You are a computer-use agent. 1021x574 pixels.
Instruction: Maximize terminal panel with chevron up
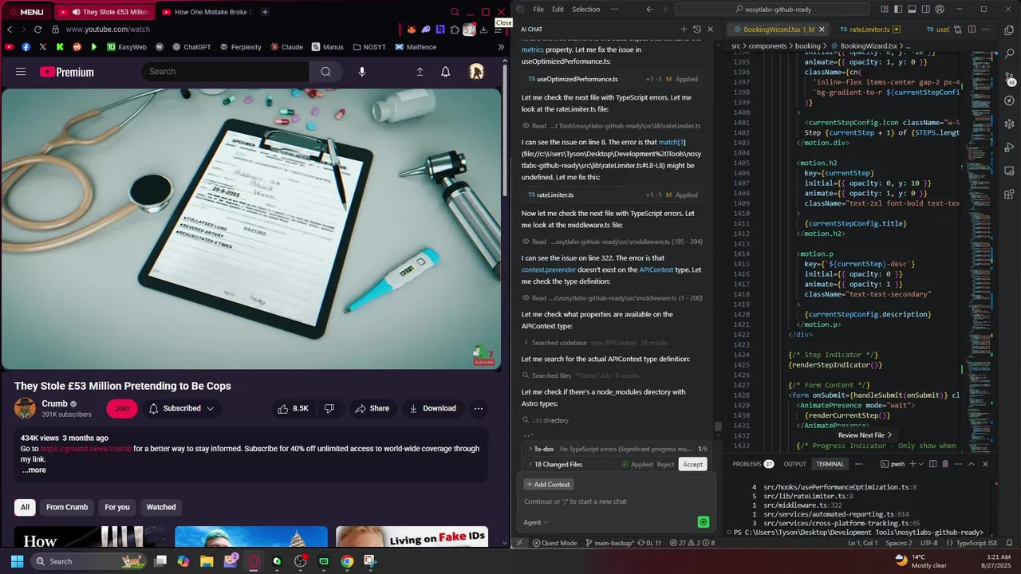coord(972,464)
